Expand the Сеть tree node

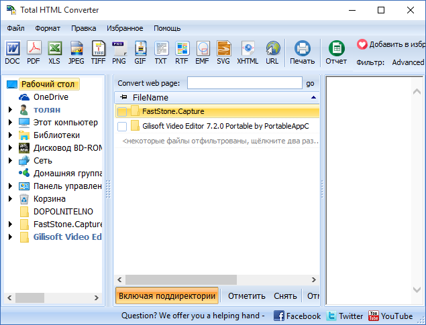pyautogui.click(x=10, y=161)
